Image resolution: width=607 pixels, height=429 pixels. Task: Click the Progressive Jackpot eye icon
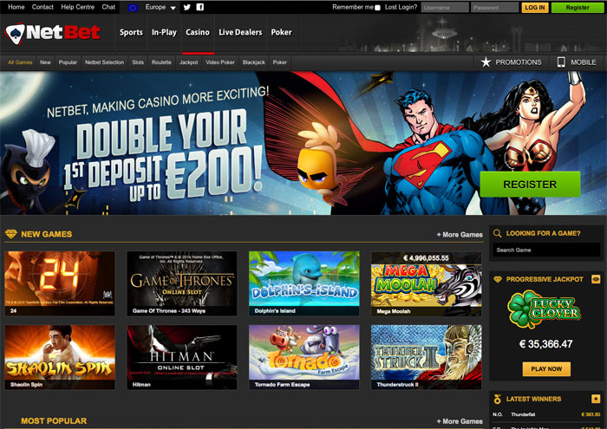point(596,279)
